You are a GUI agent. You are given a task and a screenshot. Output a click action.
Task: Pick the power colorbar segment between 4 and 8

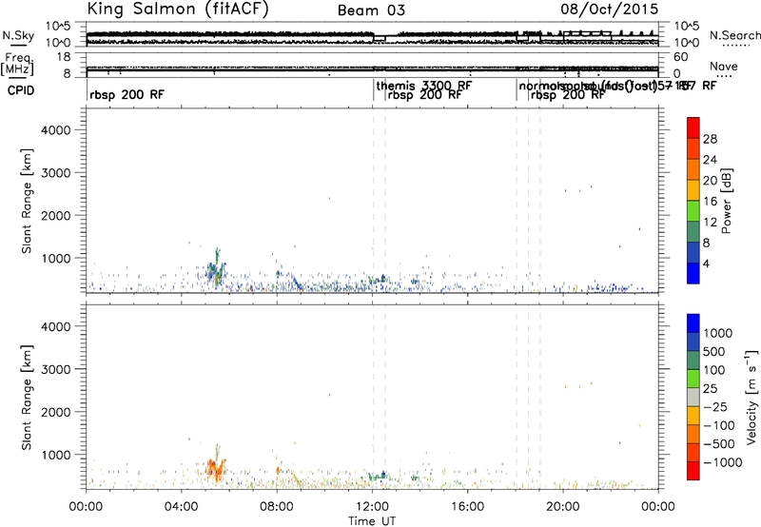(693, 253)
